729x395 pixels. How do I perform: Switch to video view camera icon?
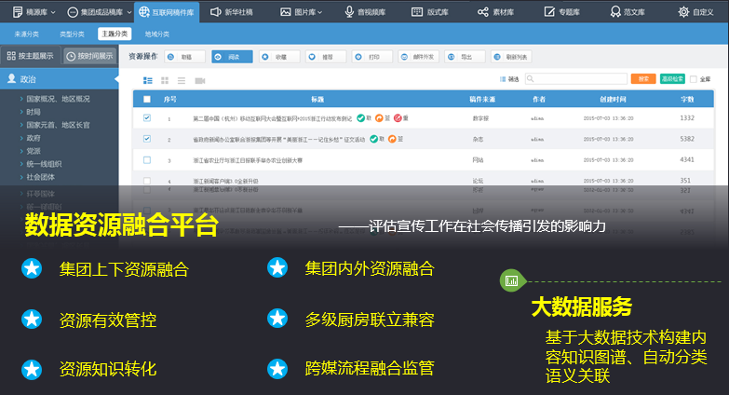coord(198,81)
